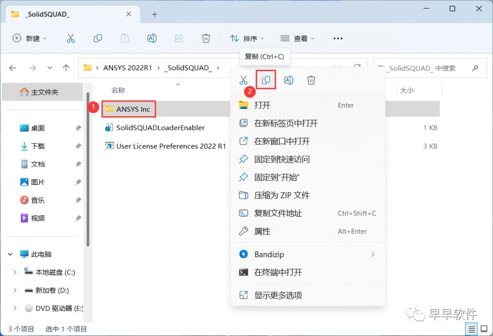Click the pin icon next to 音乐
Viewport: 493px width, 336px height.
click(x=78, y=200)
